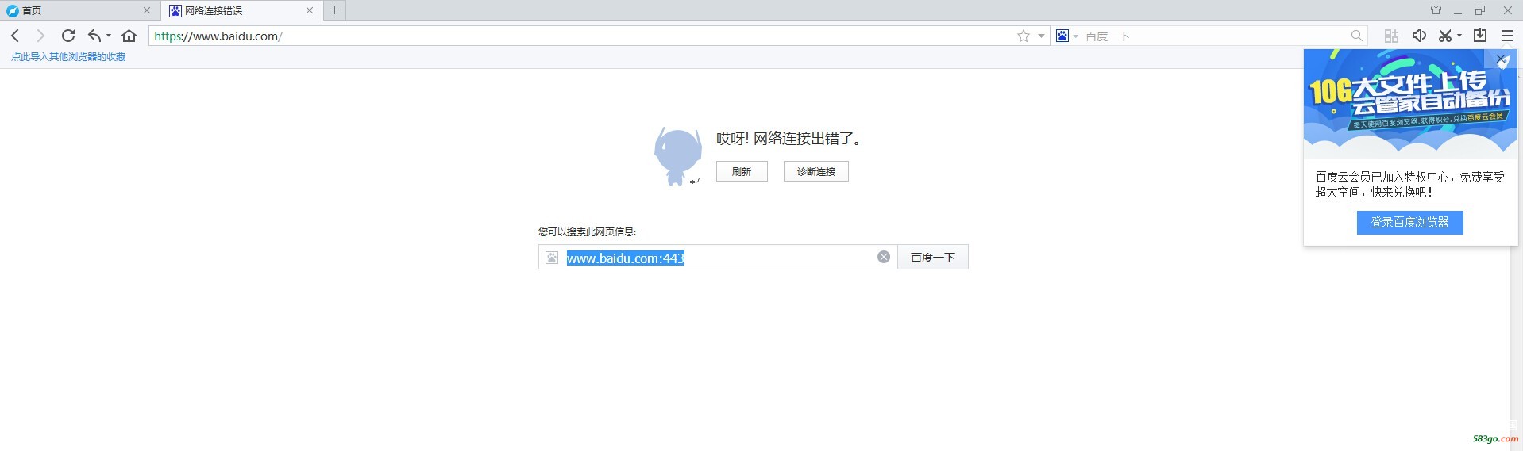Click the undo closed tab arrow icon
The width and height of the screenshot is (1523, 451).
94,36
